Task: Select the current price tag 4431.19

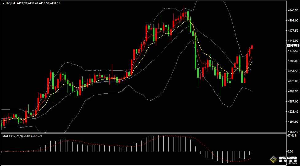Action: [x=293, y=45]
